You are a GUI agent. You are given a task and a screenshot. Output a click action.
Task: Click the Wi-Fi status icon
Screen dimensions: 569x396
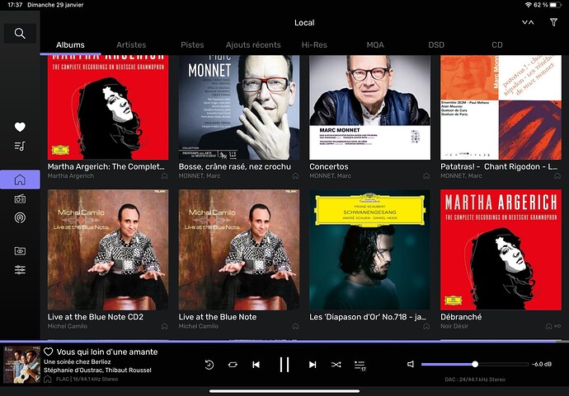click(x=528, y=5)
